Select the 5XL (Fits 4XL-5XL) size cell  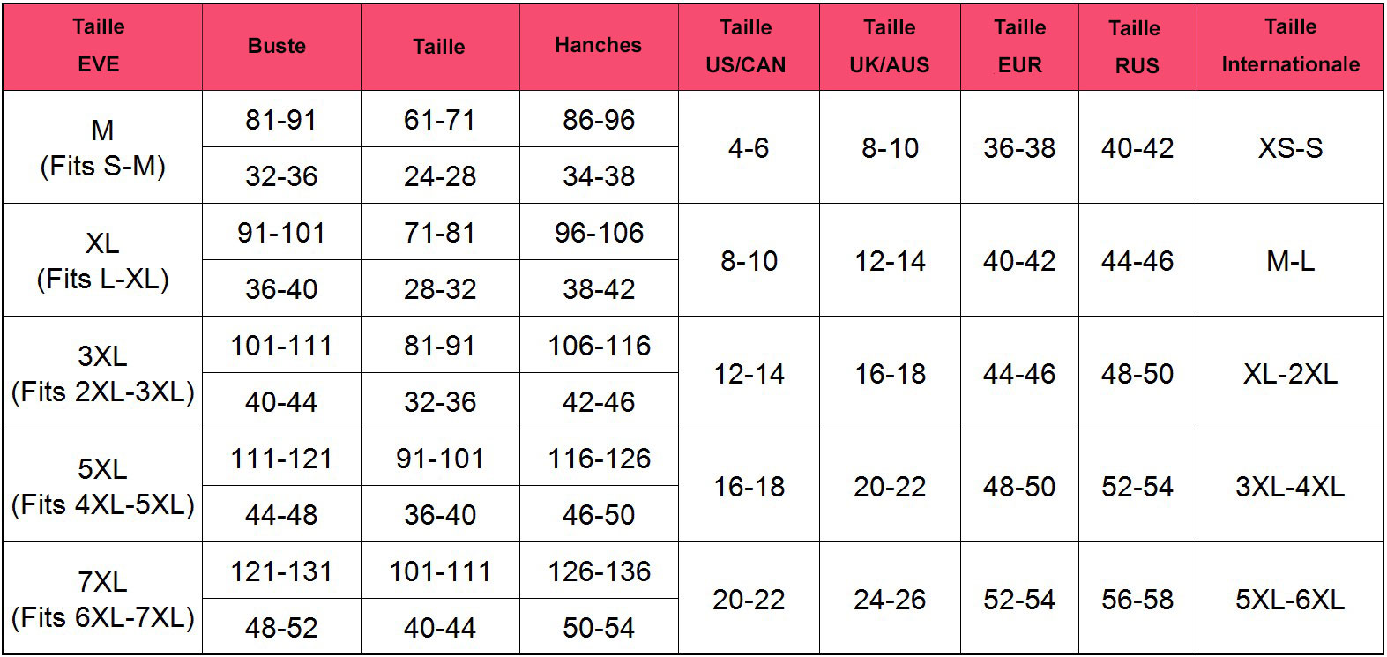102,486
